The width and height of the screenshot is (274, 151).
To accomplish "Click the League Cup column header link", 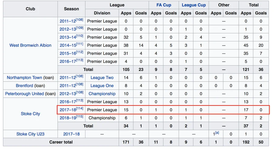I will tap(194, 5).
